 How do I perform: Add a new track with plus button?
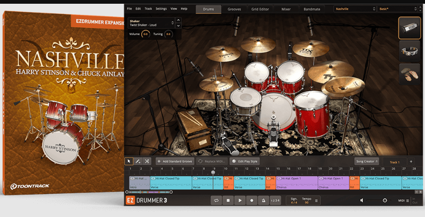[411, 162]
